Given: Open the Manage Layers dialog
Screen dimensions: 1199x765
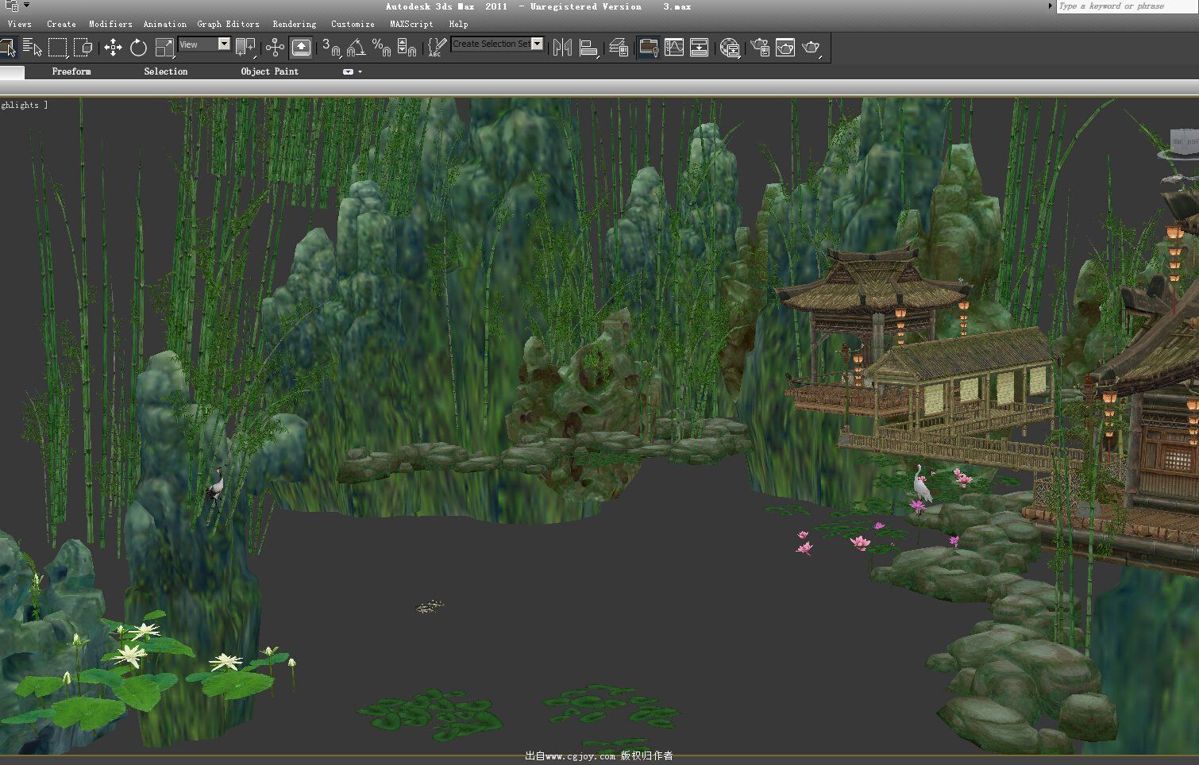Looking at the screenshot, I should point(619,48).
